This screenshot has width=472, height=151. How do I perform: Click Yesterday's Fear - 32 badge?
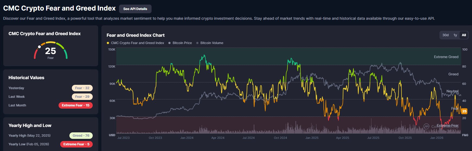pyautogui.click(x=82, y=88)
